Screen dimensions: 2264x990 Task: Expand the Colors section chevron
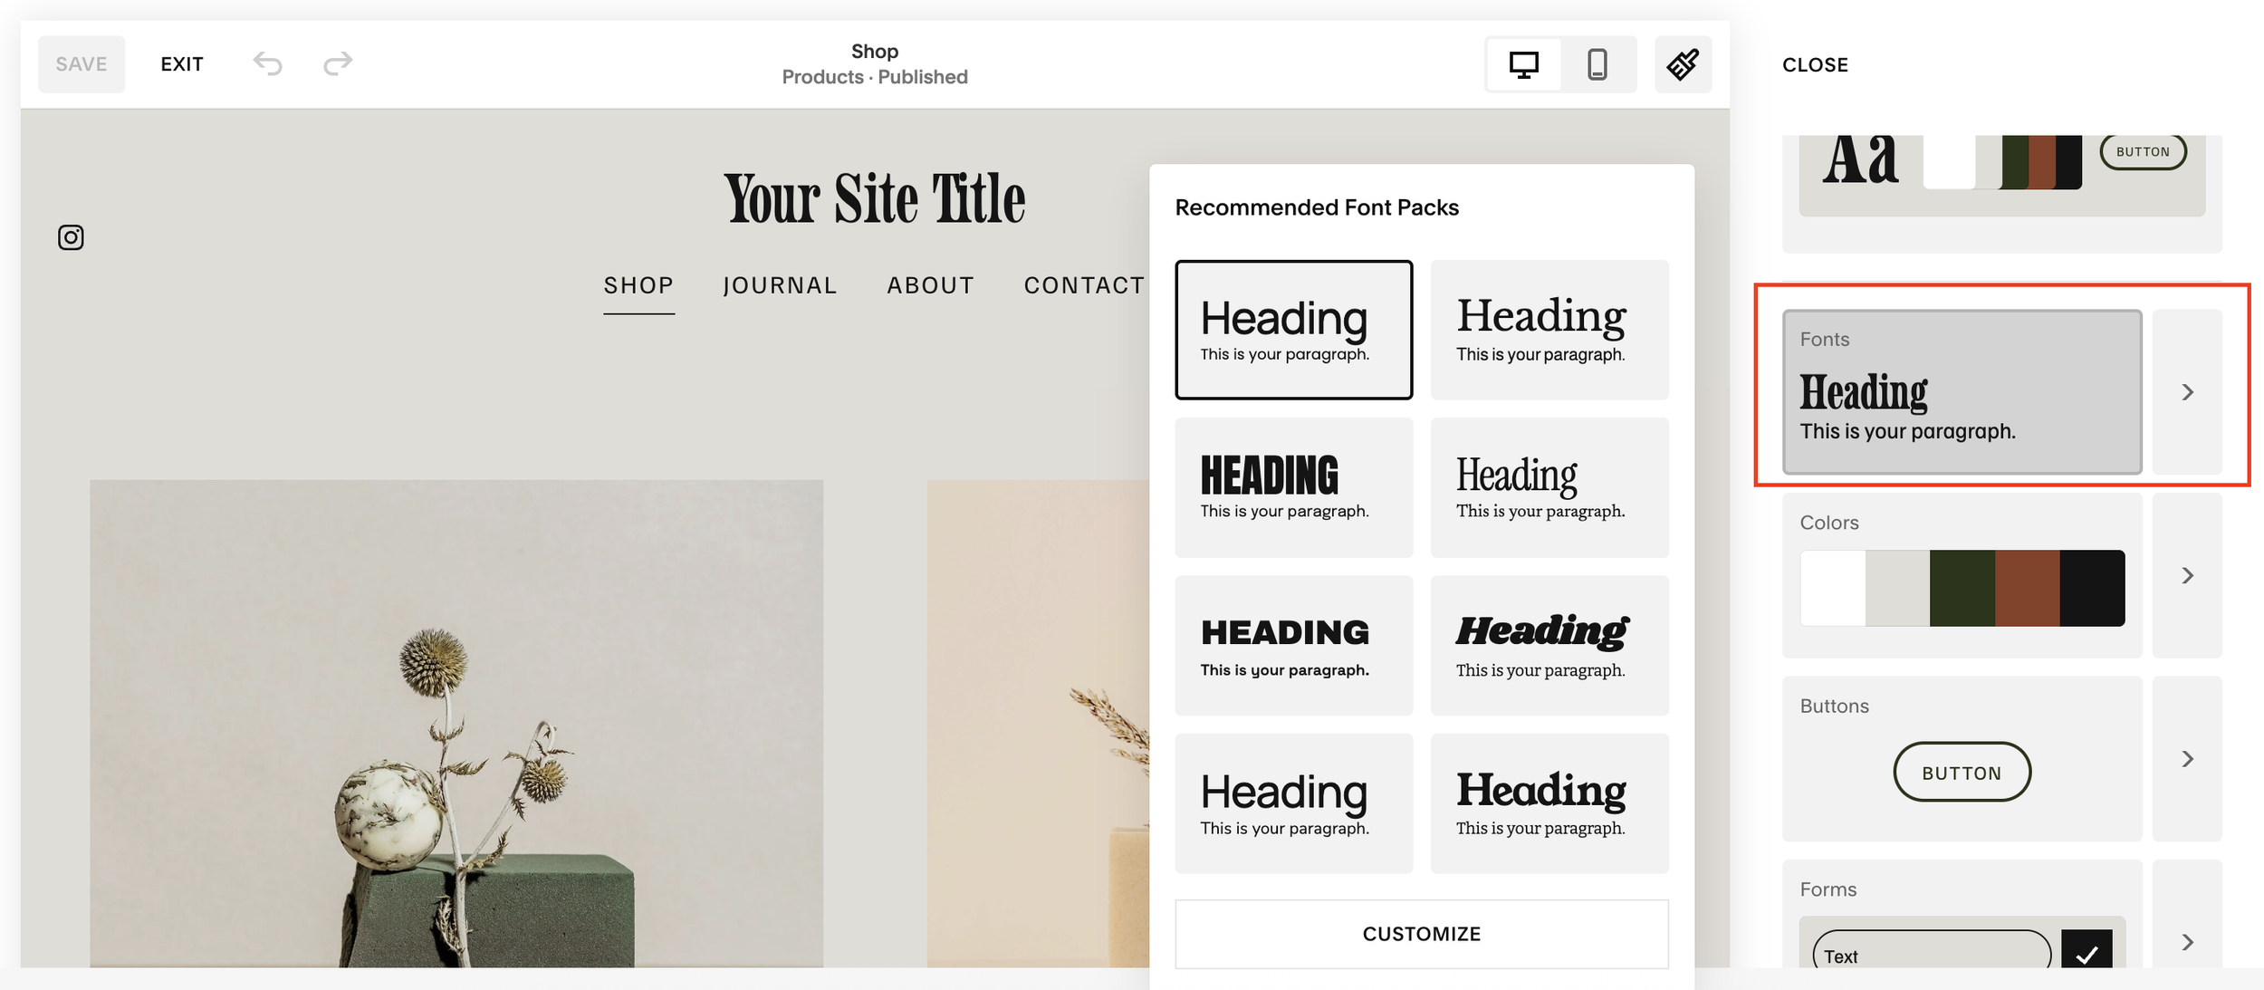click(2187, 576)
